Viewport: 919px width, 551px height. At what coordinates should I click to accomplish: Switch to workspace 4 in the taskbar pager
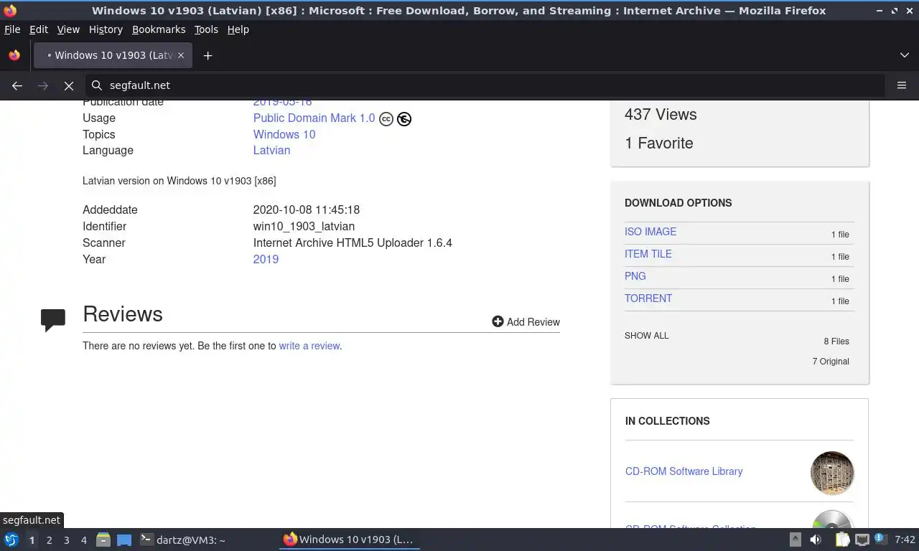coord(83,540)
